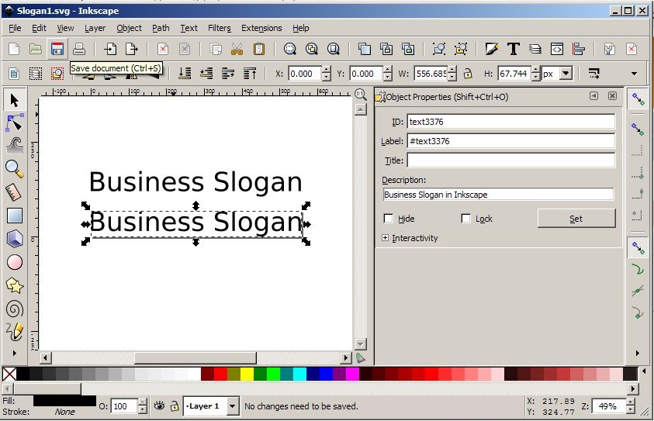Select the Measure ruler tool

pos(15,192)
